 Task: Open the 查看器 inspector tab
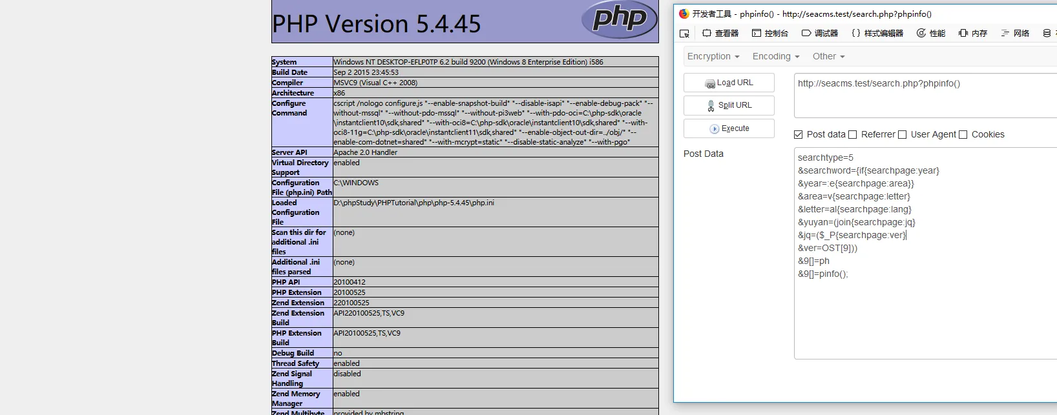pyautogui.click(x=720, y=34)
